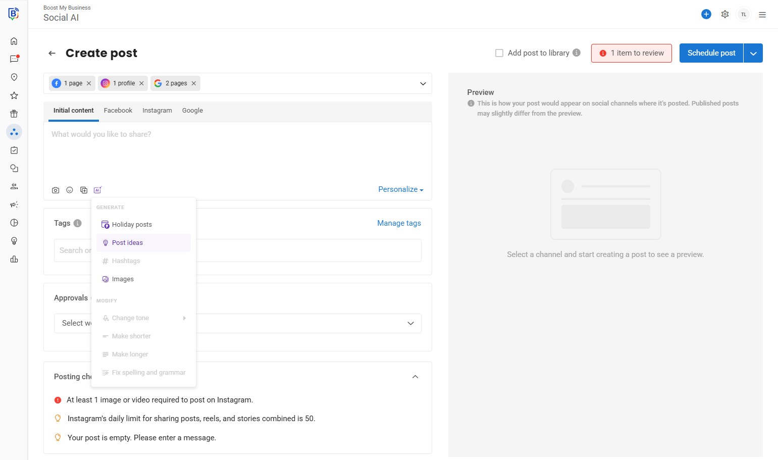Screen dimensions: 778x460
Task: Select Post ideas from the Generate menu
Action: point(127,243)
